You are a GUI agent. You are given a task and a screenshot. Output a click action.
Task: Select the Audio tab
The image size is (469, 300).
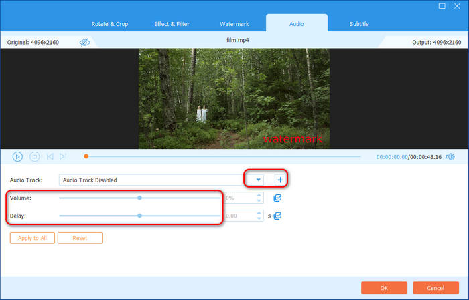296,23
